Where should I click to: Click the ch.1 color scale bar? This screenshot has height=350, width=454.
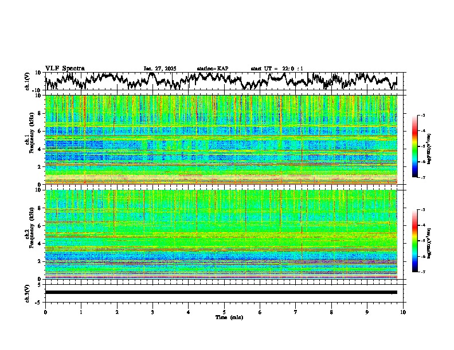(414, 146)
